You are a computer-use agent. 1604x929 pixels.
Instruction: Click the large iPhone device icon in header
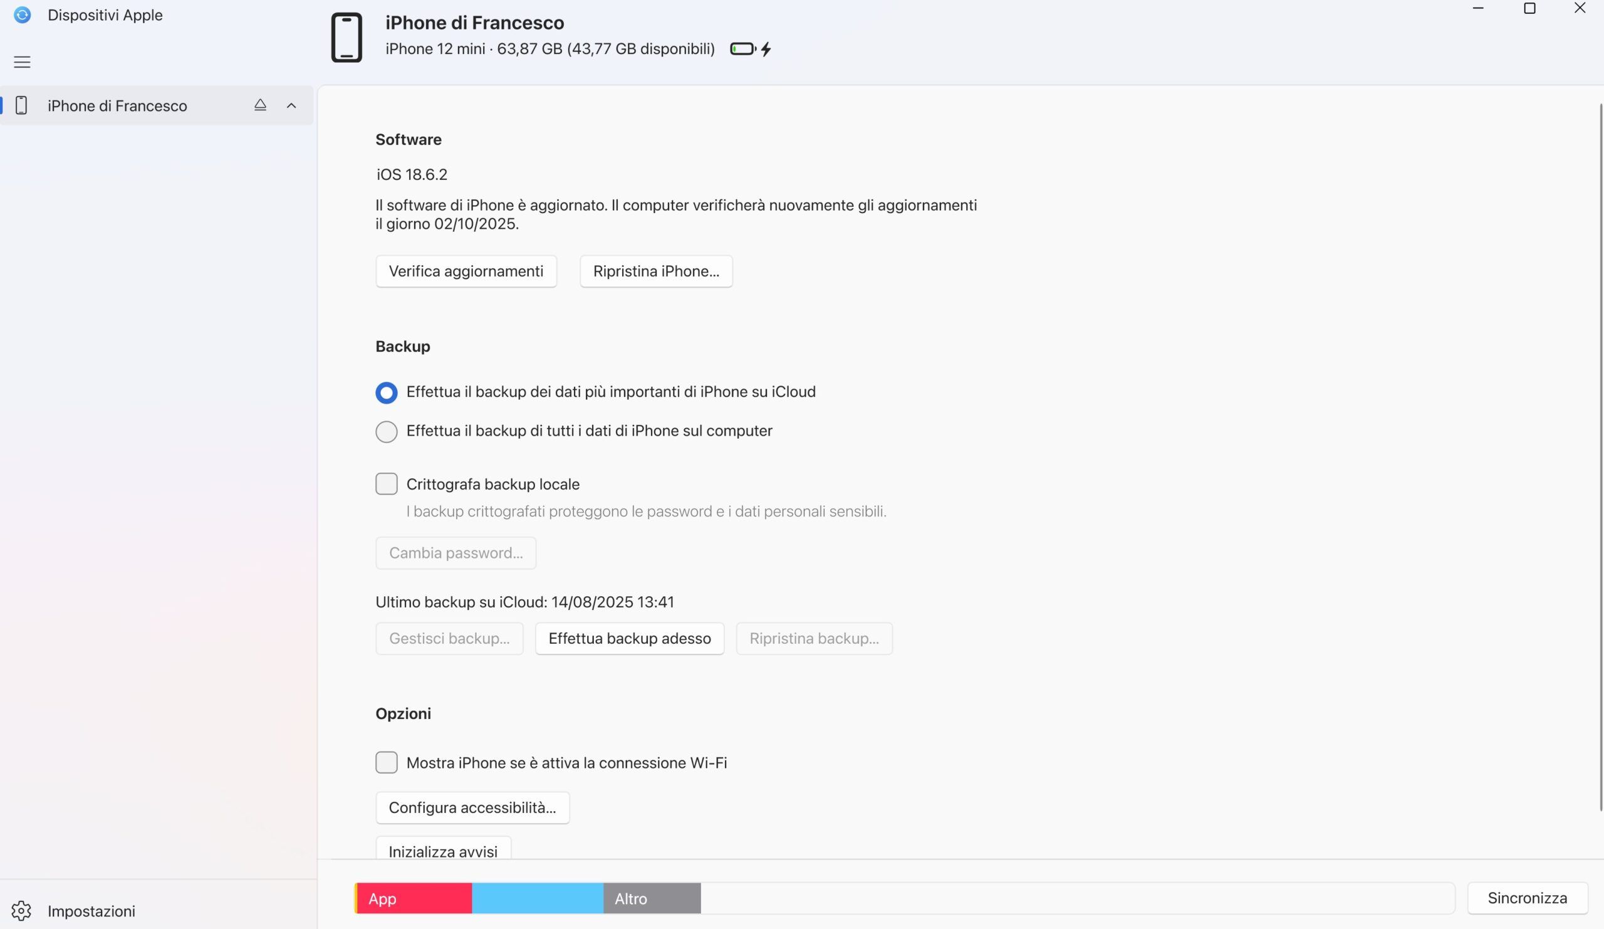coord(346,38)
